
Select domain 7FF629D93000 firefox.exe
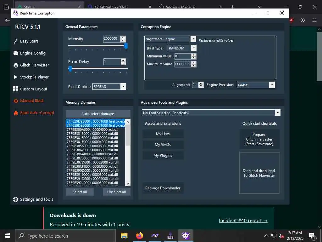click(96, 121)
